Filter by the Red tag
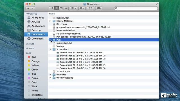Image resolution: width=180 pixels, height=101 pixels. (33, 57)
